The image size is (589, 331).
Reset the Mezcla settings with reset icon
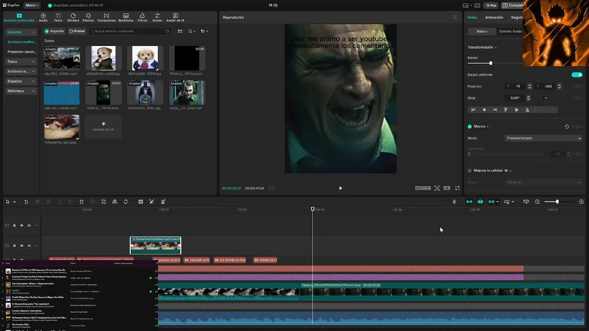pos(567,126)
